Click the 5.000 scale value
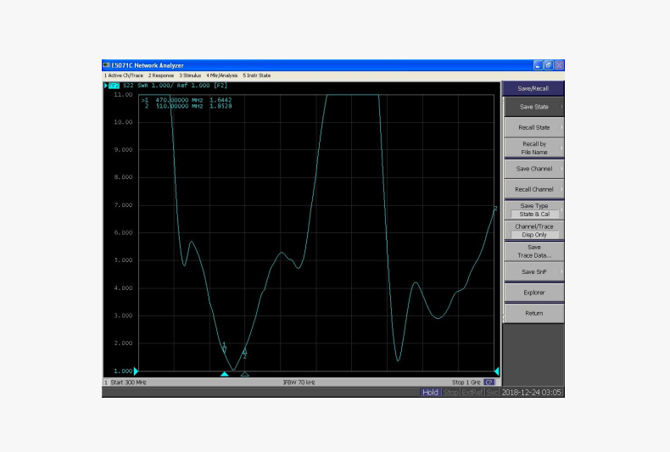 pyautogui.click(x=123, y=260)
